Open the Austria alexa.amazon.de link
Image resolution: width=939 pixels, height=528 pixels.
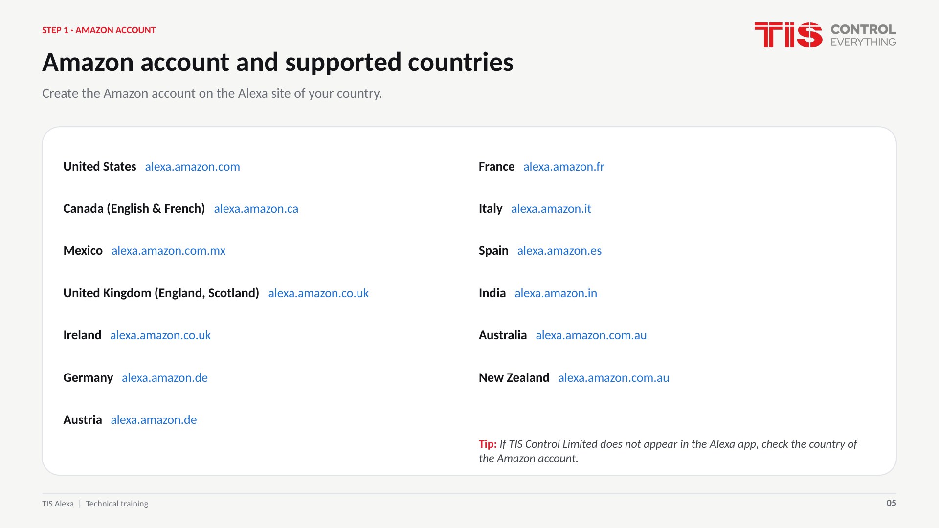[x=154, y=420]
